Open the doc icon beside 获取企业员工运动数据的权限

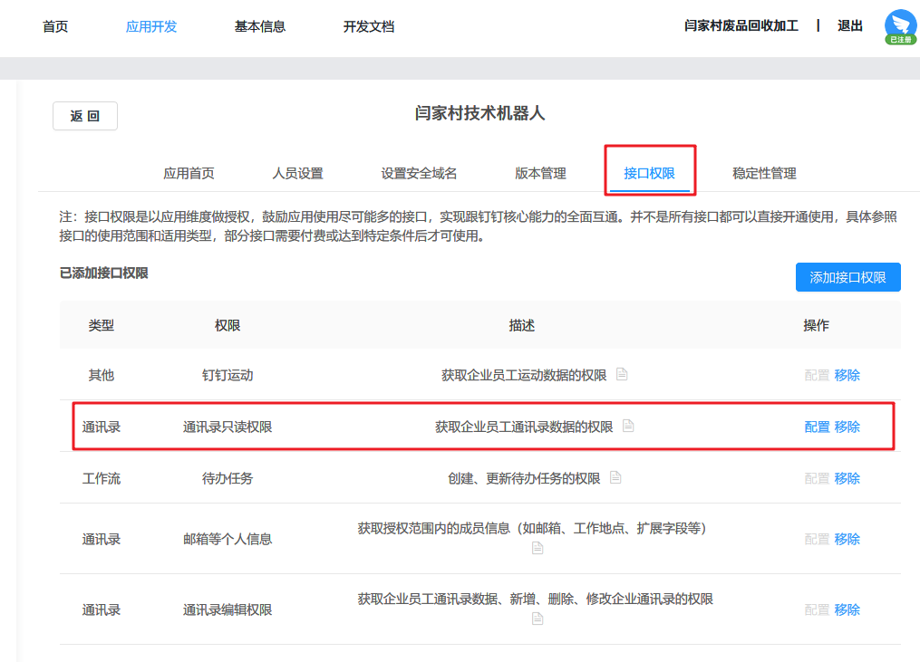tap(622, 374)
